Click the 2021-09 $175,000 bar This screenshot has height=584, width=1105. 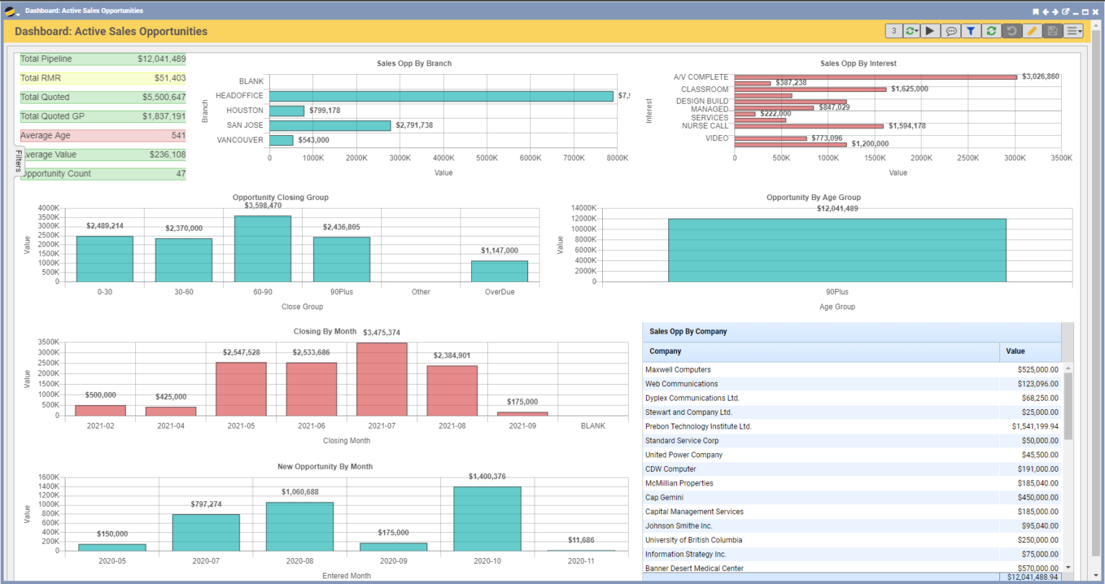(x=522, y=414)
